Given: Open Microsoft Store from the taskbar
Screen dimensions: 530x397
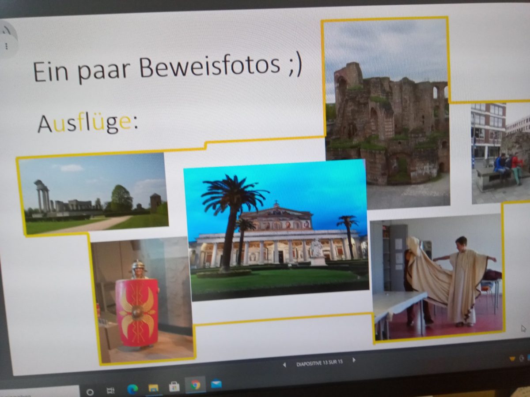Looking at the screenshot, I should (x=174, y=387).
